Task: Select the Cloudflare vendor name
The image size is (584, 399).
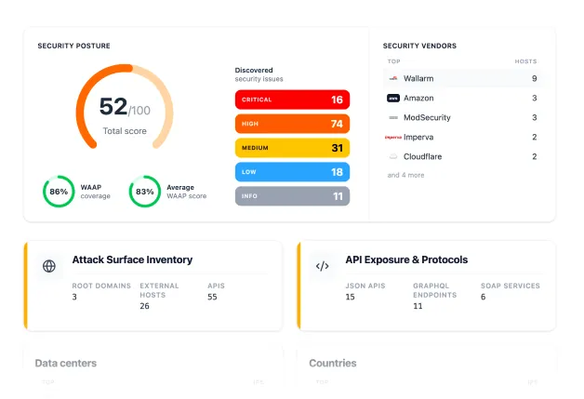Action: point(423,157)
